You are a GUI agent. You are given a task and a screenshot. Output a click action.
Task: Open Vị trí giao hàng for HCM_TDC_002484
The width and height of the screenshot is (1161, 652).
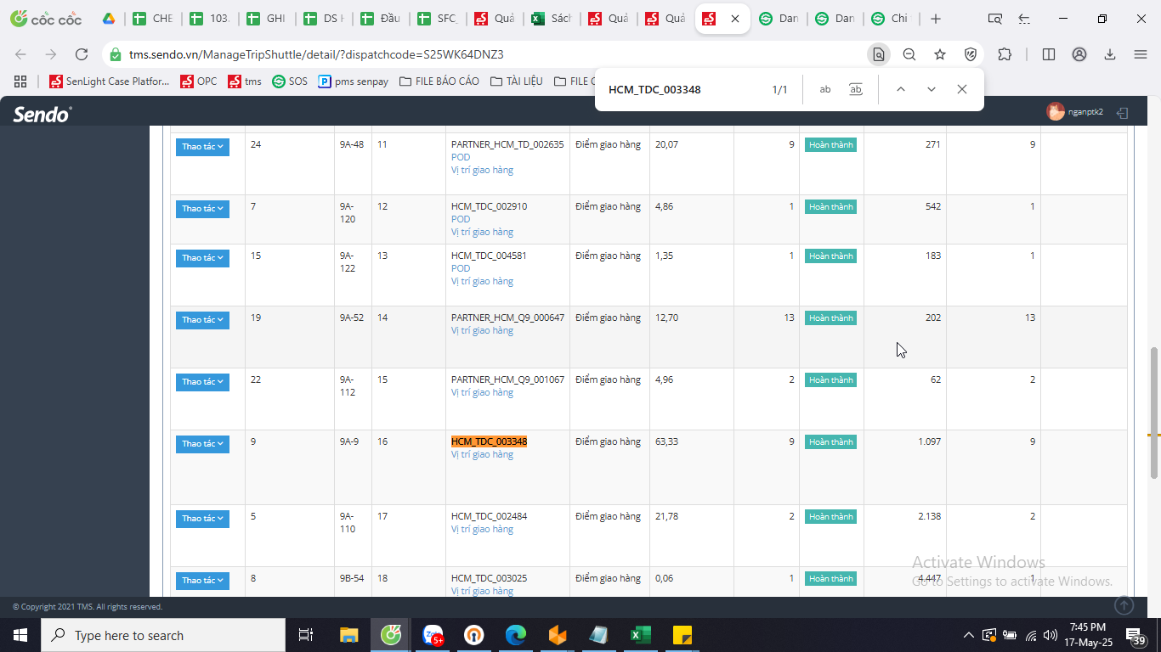point(482,529)
